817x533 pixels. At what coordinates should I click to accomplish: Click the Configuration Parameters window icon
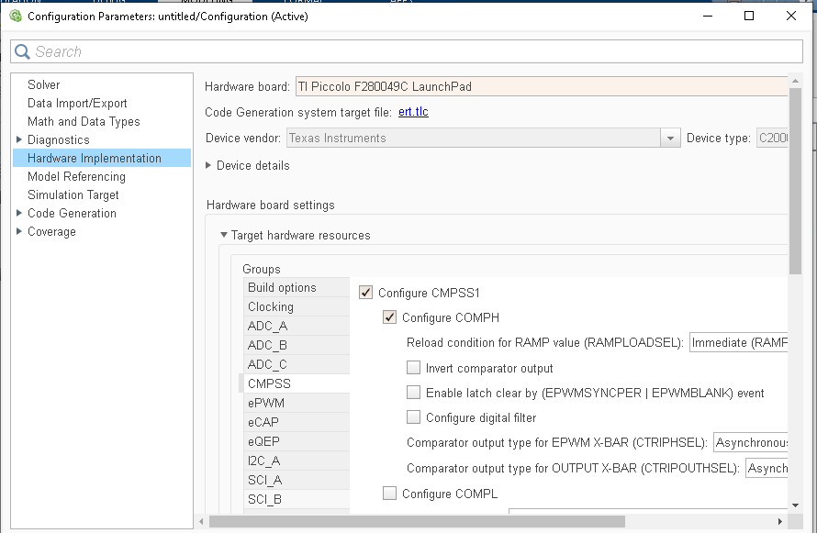click(15, 17)
